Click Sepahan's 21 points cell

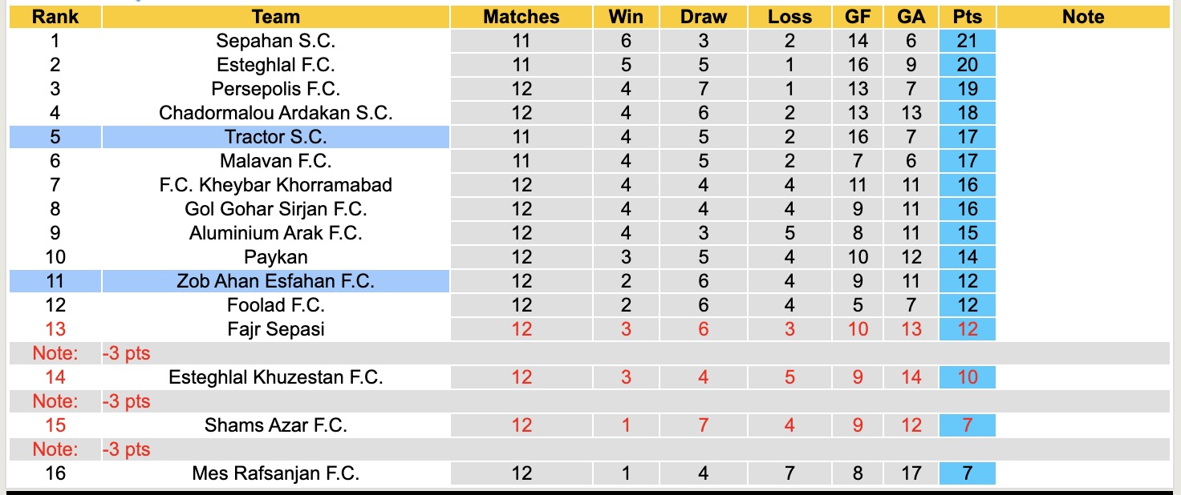[x=967, y=41]
